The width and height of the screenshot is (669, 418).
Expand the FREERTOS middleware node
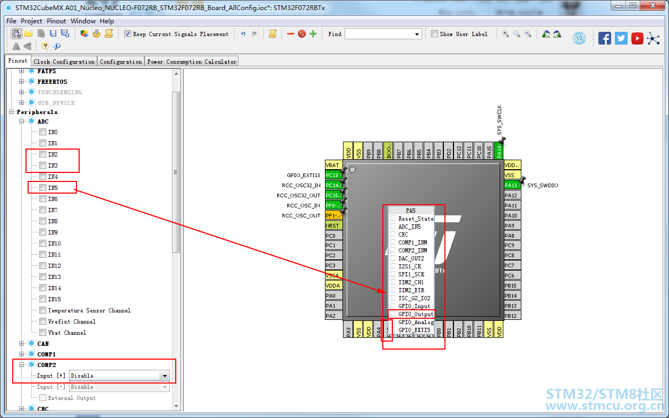[x=22, y=82]
